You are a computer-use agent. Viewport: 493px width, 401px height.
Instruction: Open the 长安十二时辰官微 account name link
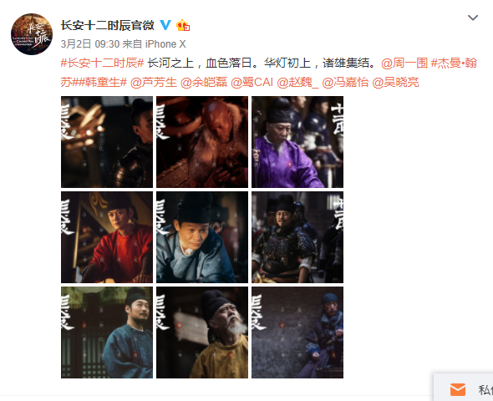point(108,25)
